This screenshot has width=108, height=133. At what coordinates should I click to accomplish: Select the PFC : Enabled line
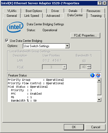point(26,94)
